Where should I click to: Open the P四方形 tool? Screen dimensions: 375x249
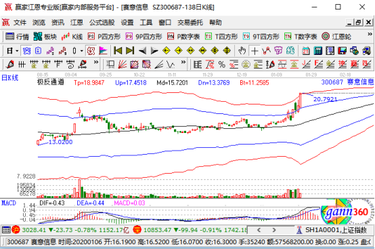104,37
